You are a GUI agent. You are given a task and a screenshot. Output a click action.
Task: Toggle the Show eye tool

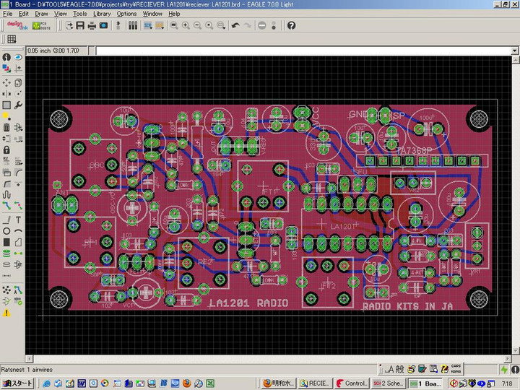tap(18, 58)
